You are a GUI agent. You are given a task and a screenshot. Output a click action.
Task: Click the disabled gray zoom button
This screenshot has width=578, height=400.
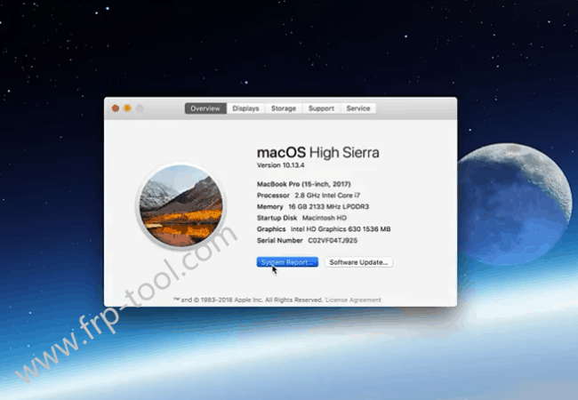pyautogui.click(x=140, y=108)
